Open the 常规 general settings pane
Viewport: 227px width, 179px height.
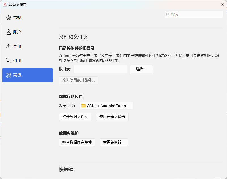(x=27, y=18)
